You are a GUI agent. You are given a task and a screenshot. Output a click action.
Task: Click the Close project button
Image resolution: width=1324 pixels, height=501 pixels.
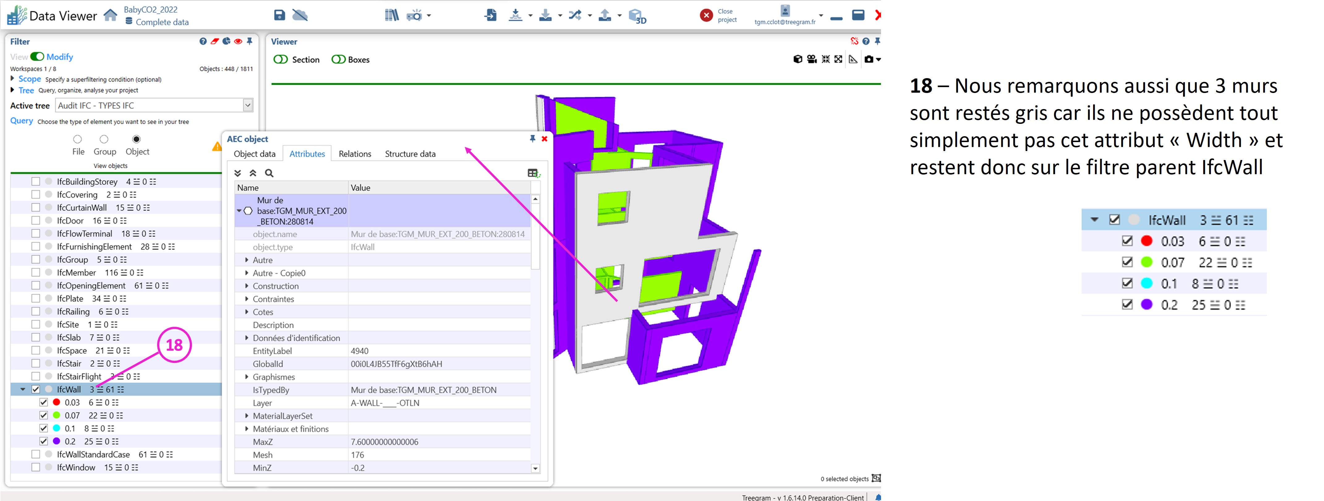(707, 15)
